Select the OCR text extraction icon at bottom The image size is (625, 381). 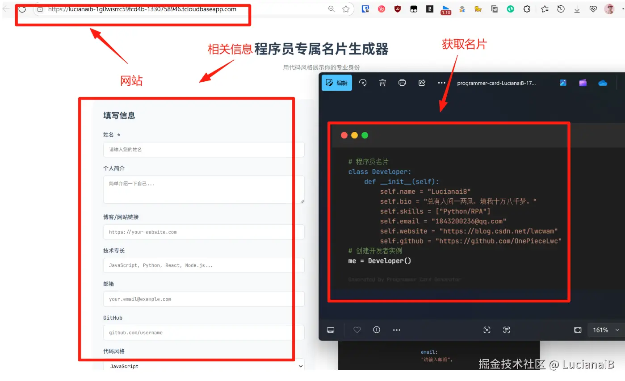coord(507,330)
